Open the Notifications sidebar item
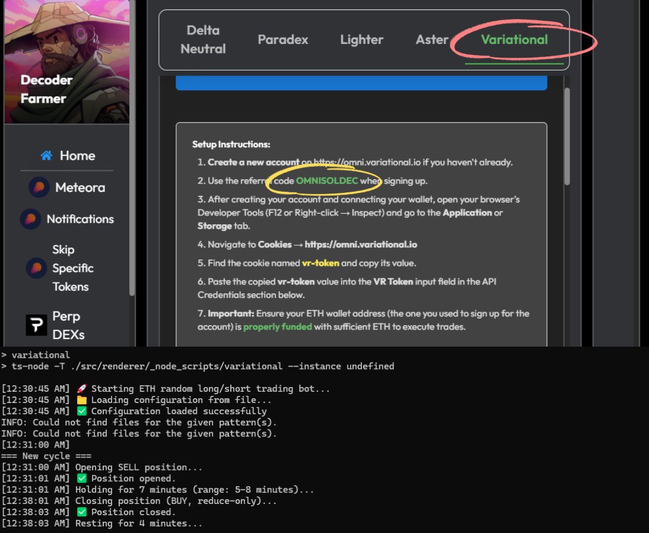Screen dimensions: 649x533 [x=67, y=218]
